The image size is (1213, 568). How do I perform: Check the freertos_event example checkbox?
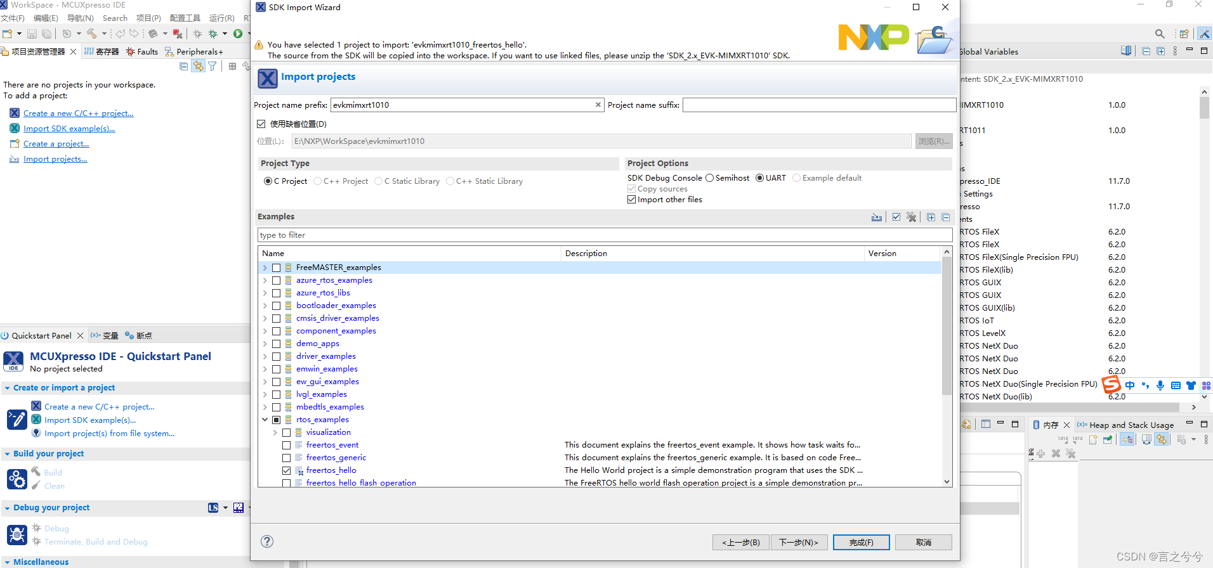[286, 445]
